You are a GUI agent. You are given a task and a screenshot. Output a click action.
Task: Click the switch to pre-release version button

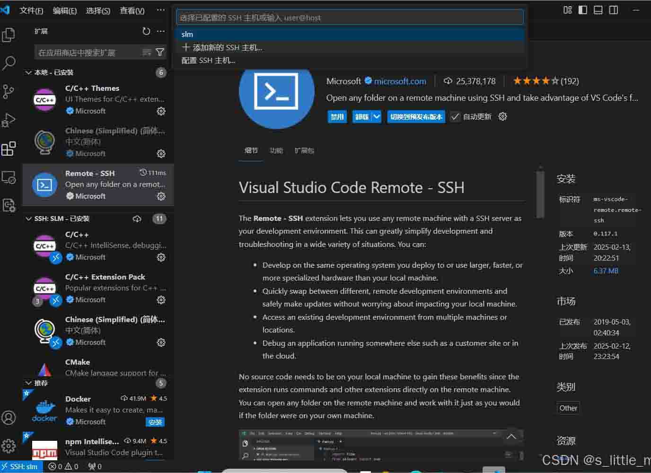(x=416, y=117)
